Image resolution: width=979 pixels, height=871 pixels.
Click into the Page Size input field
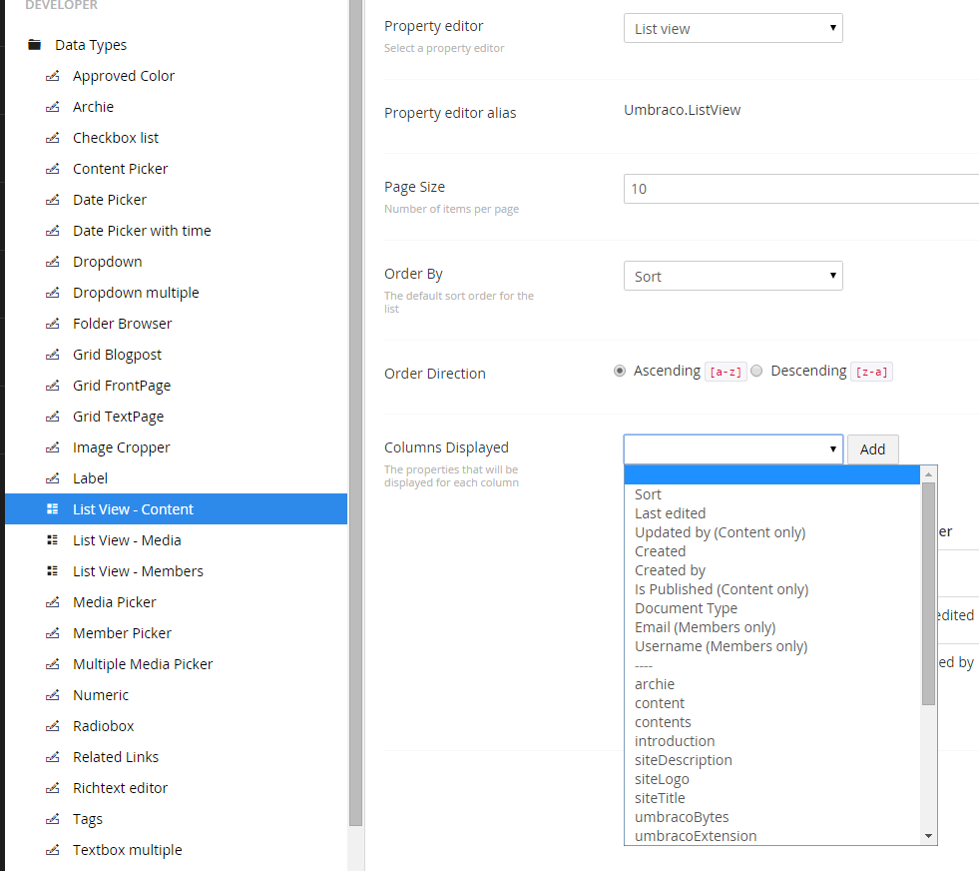pyautogui.click(x=801, y=189)
